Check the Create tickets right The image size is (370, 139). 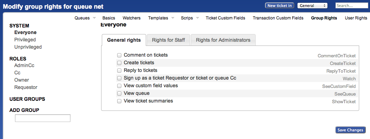pos(119,63)
